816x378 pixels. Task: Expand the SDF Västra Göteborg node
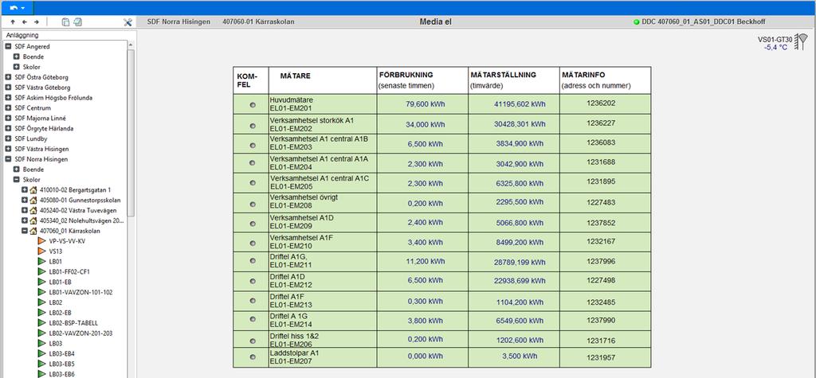pyautogui.click(x=8, y=88)
